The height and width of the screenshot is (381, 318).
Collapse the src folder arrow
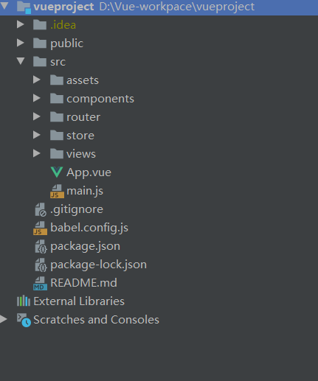point(21,61)
